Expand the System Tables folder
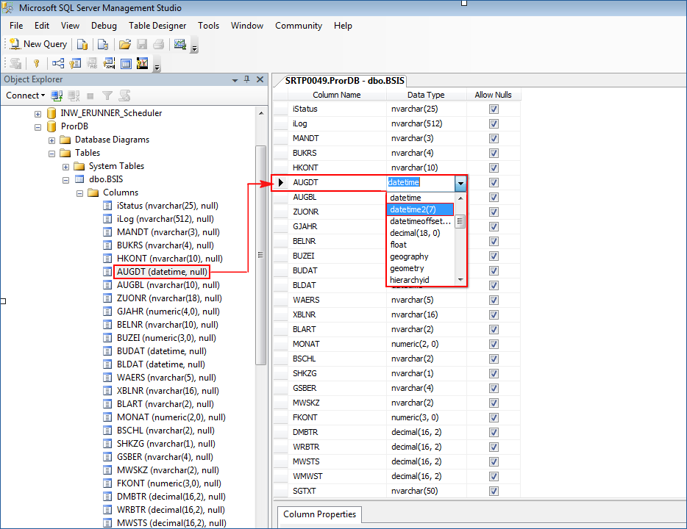This screenshot has height=529, width=687. (65, 167)
